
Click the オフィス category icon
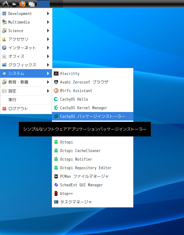click(4, 56)
